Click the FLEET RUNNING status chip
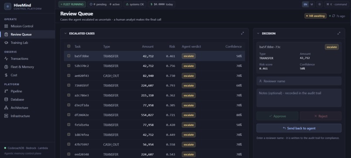This screenshot has width=351, height=158. 72,4
